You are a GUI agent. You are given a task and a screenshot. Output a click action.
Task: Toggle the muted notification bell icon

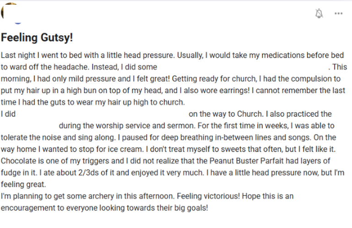coord(319,13)
